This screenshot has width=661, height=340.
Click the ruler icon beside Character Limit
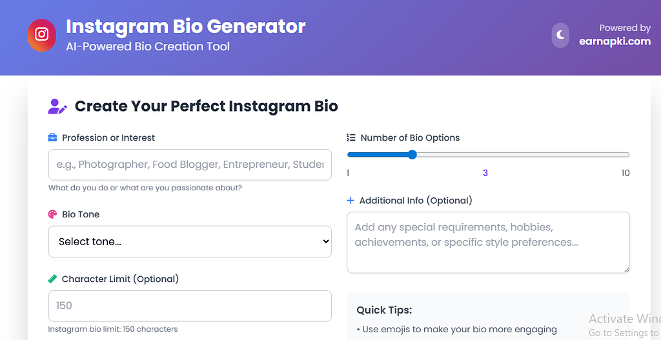53,279
